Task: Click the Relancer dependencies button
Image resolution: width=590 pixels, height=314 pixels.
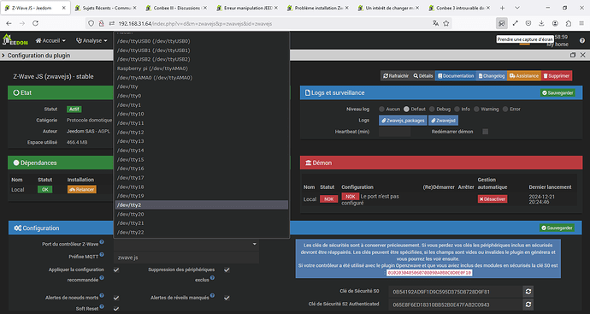Action: (x=81, y=189)
